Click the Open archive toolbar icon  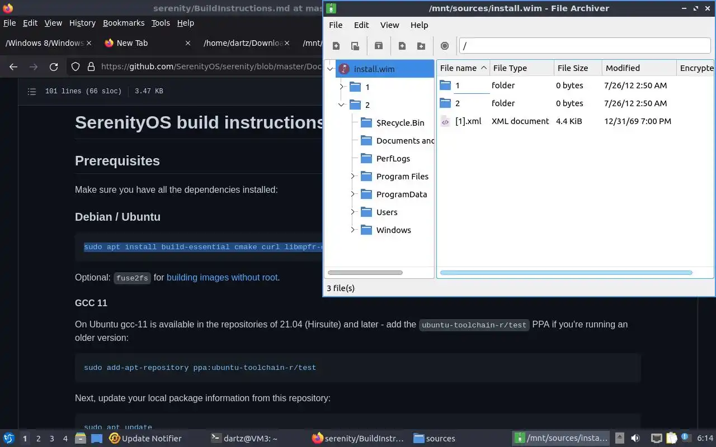(355, 46)
